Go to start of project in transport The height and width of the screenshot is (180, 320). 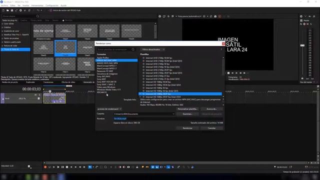pyautogui.click(x=71, y=167)
